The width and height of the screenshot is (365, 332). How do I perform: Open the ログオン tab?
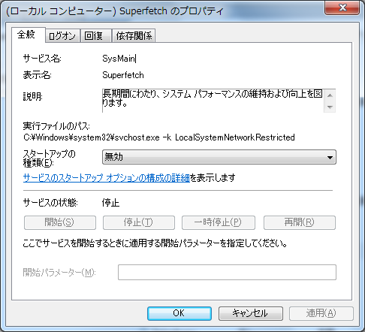62,36
